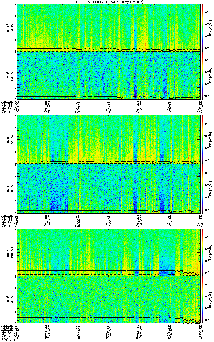Select the THE B-parallel spectrogram panel
Viewport: 214px width, 342px height.
coord(108,300)
